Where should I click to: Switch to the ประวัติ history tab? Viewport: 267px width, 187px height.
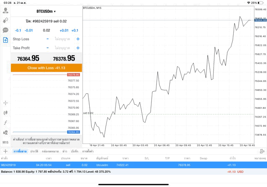click(34, 151)
